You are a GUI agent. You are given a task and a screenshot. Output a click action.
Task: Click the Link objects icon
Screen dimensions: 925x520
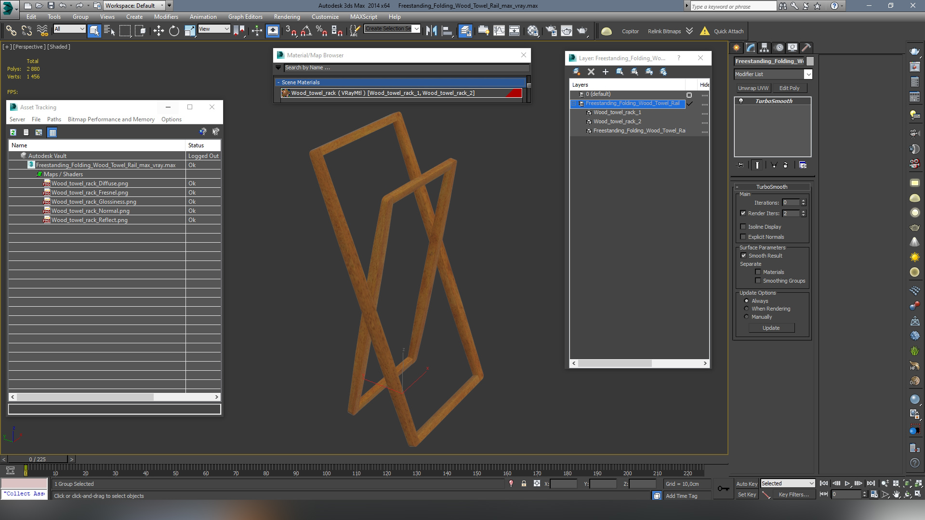(11, 31)
